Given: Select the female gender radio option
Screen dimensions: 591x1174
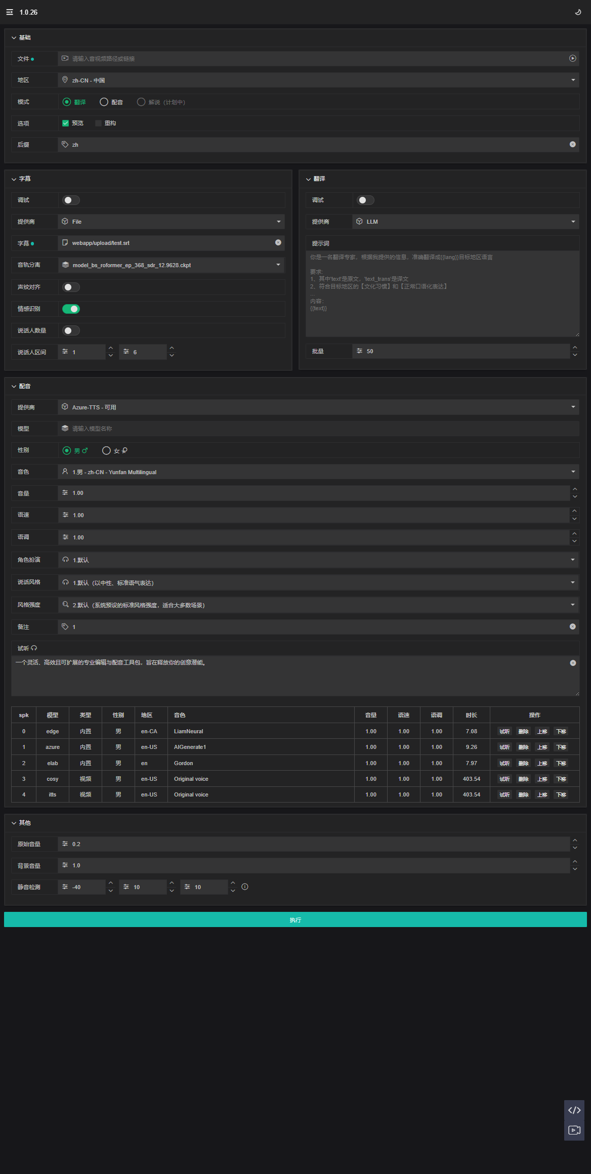Looking at the screenshot, I should point(106,450).
